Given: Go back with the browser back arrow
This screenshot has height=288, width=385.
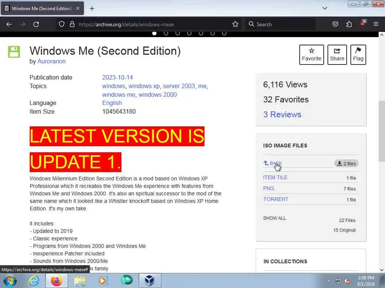Looking at the screenshot, I should [9, 24].
